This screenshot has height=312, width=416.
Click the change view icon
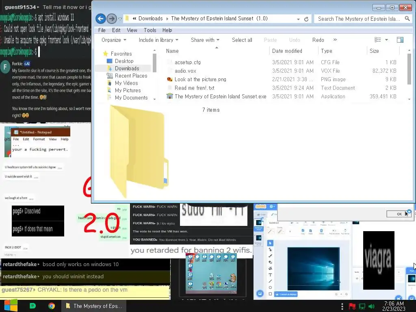377,40
